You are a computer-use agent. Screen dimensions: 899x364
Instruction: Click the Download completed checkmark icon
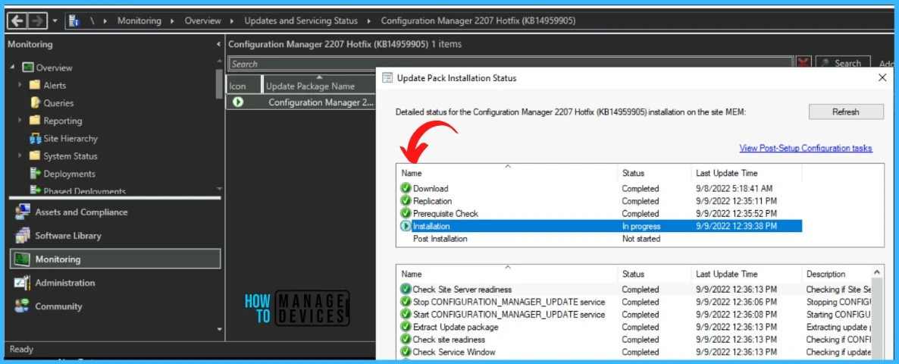(x=406, y=188)
